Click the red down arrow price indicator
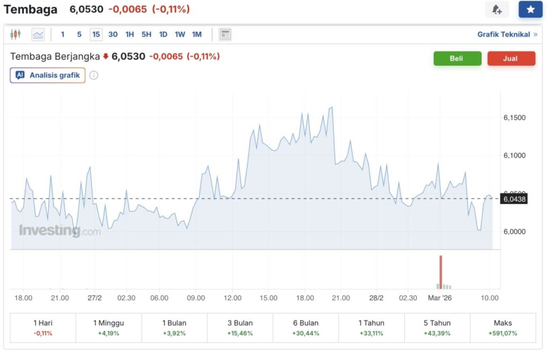Image resolution: width=549 pixels, height=351 pixels. 106,56
